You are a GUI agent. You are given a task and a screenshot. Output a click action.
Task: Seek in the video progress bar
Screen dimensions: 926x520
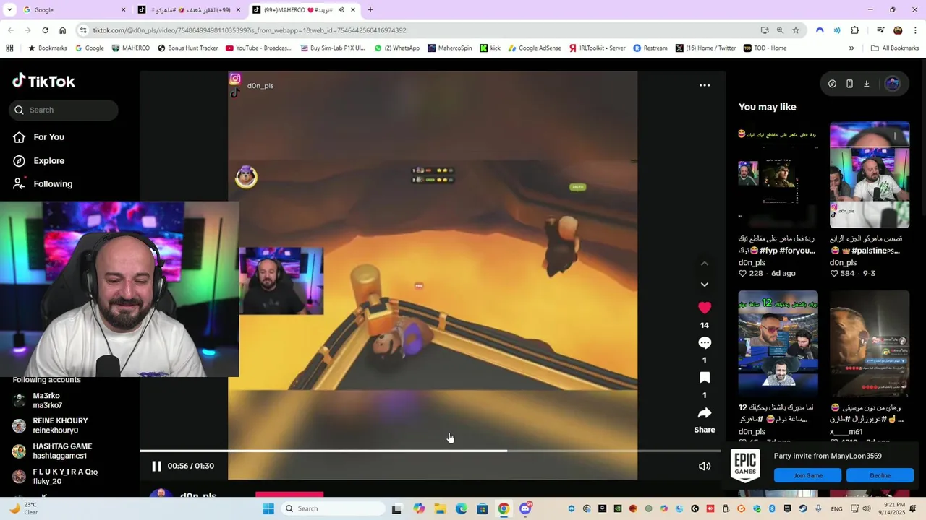pos(430,451)
